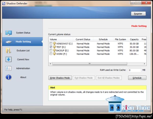153x119 pixels.
Task: Click the horizontal scrollbar thumb
Action: [90, 64]
